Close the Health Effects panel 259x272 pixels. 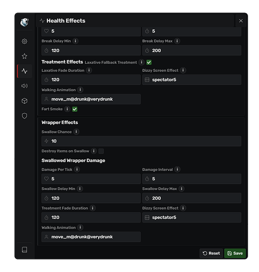point(241,21)
